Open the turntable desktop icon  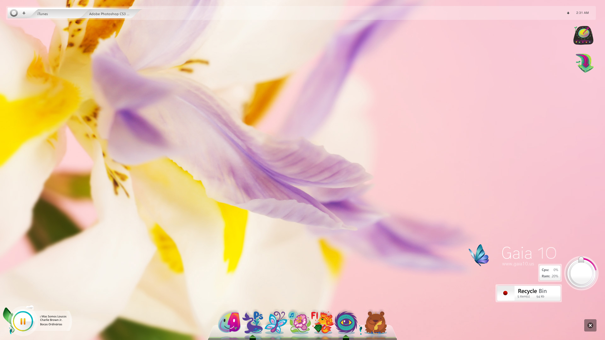(x=583, y=35)
